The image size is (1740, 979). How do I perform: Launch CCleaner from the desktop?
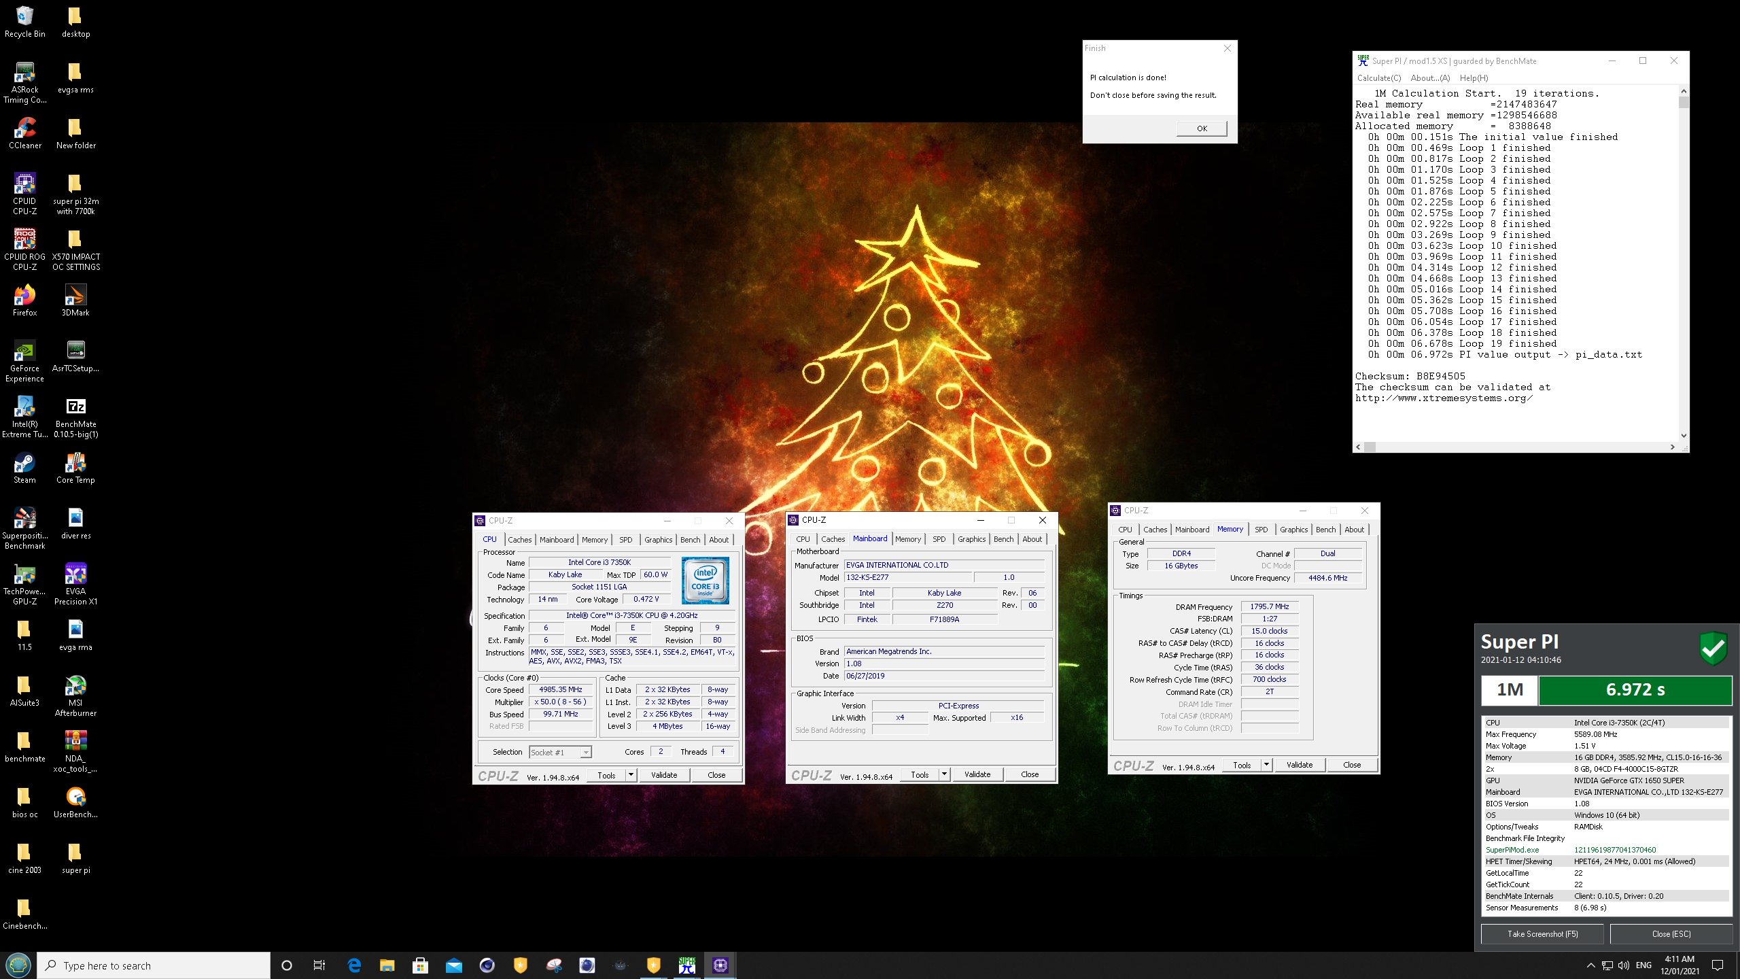pos(24,133)
